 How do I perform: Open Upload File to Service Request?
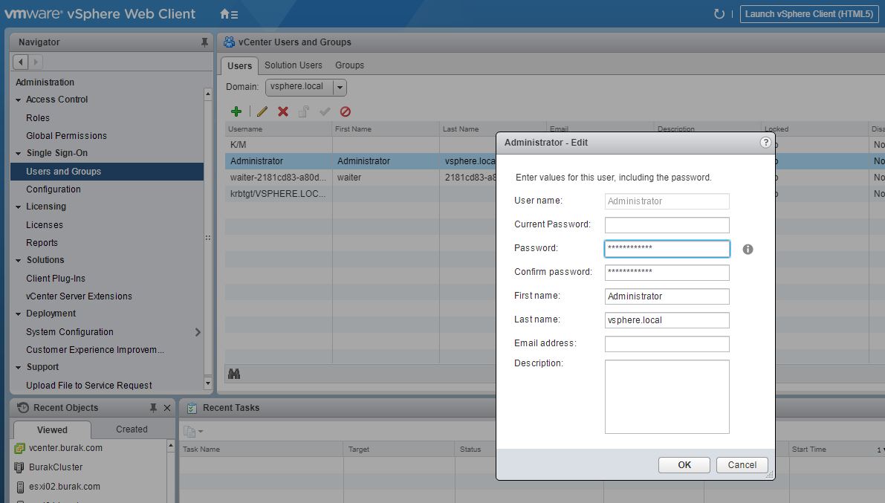click(x=88, y=386)
